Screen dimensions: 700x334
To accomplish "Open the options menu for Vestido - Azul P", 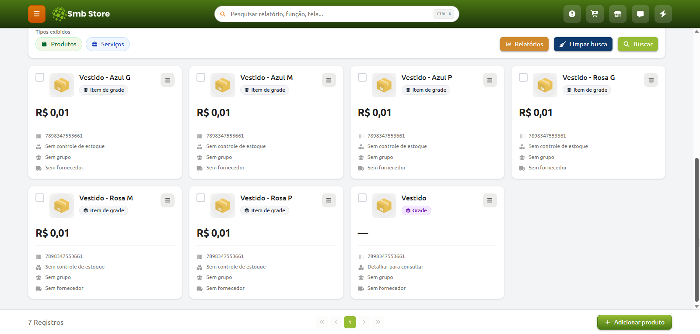I will click(490, 80).
